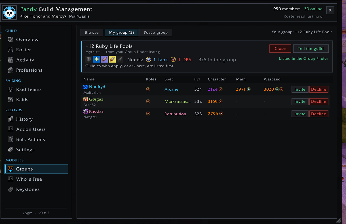Click the window resize grip corner
Image resolution: width=346 pixels, height=224 pixels.
(338, 220)
